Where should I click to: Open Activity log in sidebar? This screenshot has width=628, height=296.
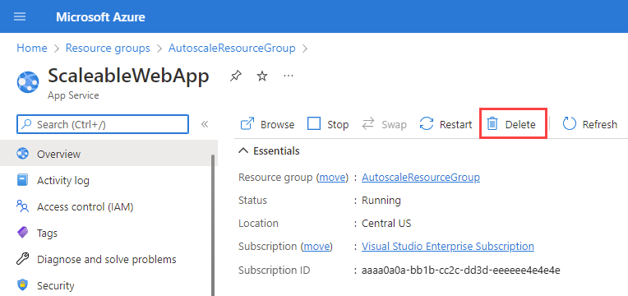pyautogui.click(x=63, y=181)
